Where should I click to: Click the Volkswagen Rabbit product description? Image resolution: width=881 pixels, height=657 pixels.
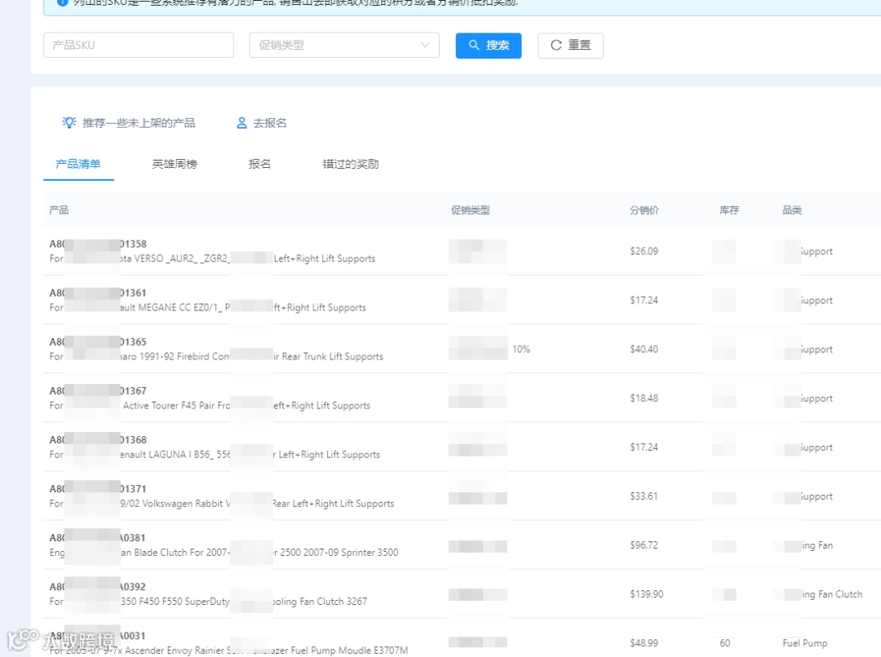[x=222, y=504]
